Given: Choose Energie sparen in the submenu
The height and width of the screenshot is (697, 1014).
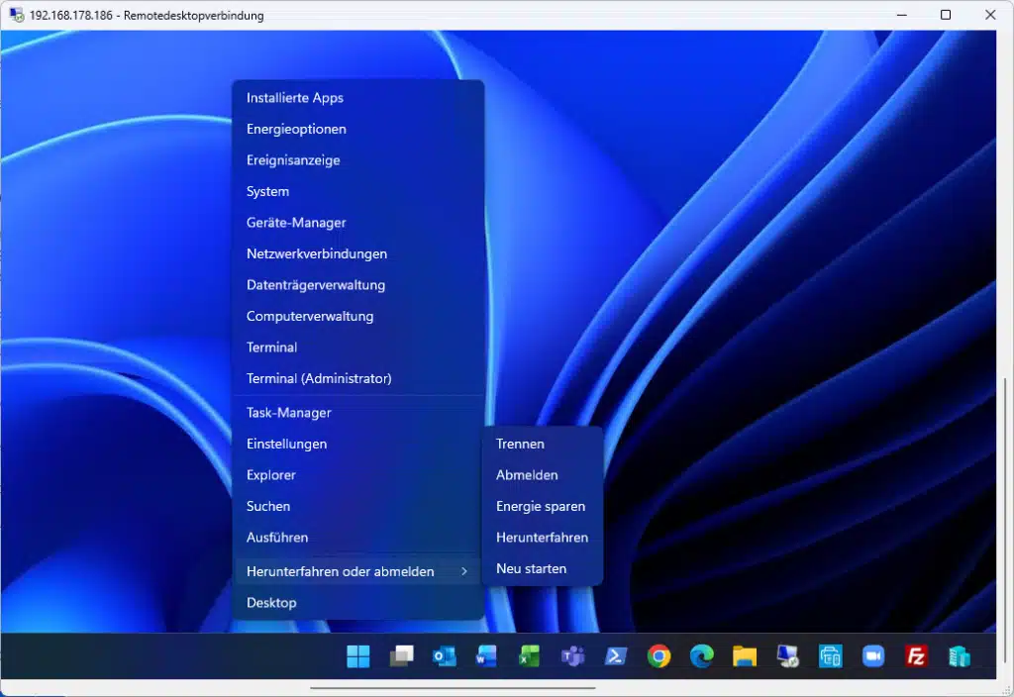Looking at the screenshot, I should [542, 506].
